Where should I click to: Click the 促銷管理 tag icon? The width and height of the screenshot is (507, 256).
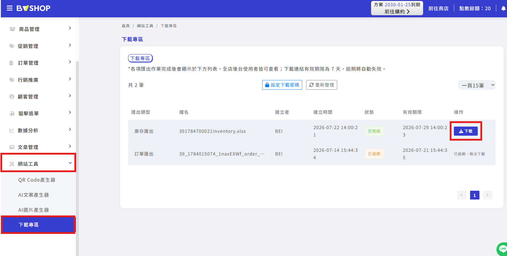pos(12,46)
